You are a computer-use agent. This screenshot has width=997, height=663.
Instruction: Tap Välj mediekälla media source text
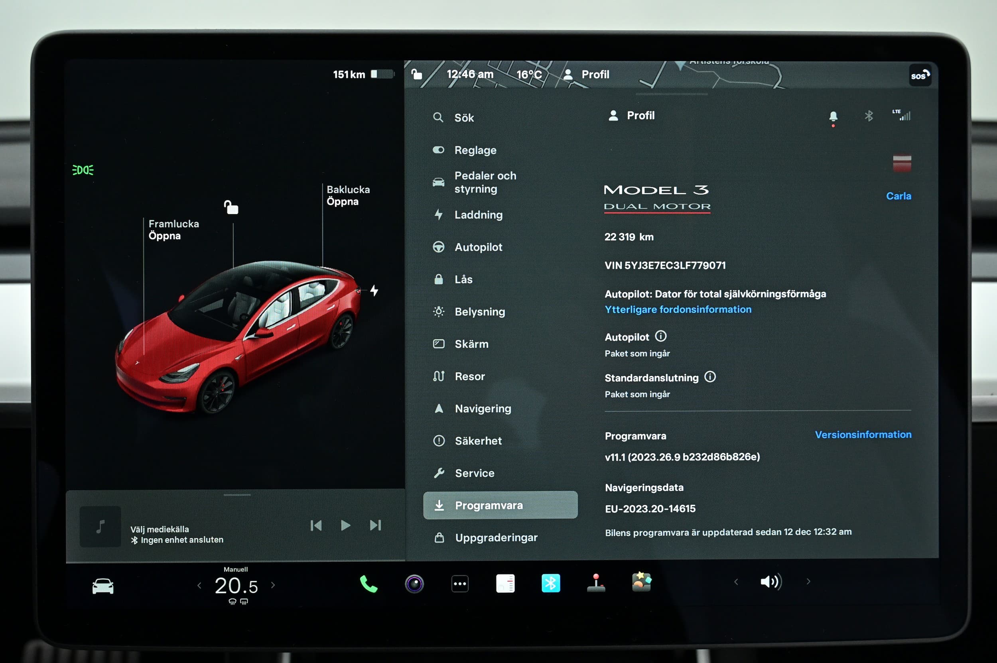(x=160, y=529)
